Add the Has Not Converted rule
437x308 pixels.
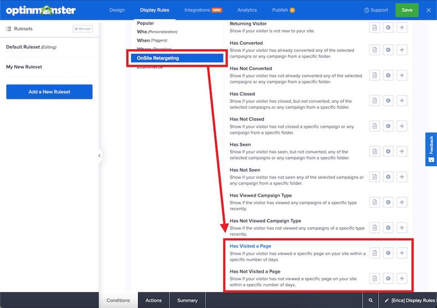tap(402, 75)
